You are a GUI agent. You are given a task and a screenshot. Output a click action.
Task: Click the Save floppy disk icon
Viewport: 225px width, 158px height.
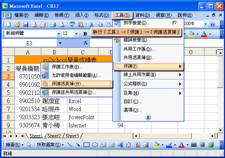click(x=26, y=24)
